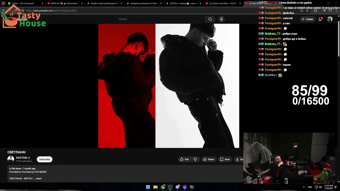This screenshot has width=340, height=191.
Task: Switch ENG input language indicator
Action: tap(310, 187)
